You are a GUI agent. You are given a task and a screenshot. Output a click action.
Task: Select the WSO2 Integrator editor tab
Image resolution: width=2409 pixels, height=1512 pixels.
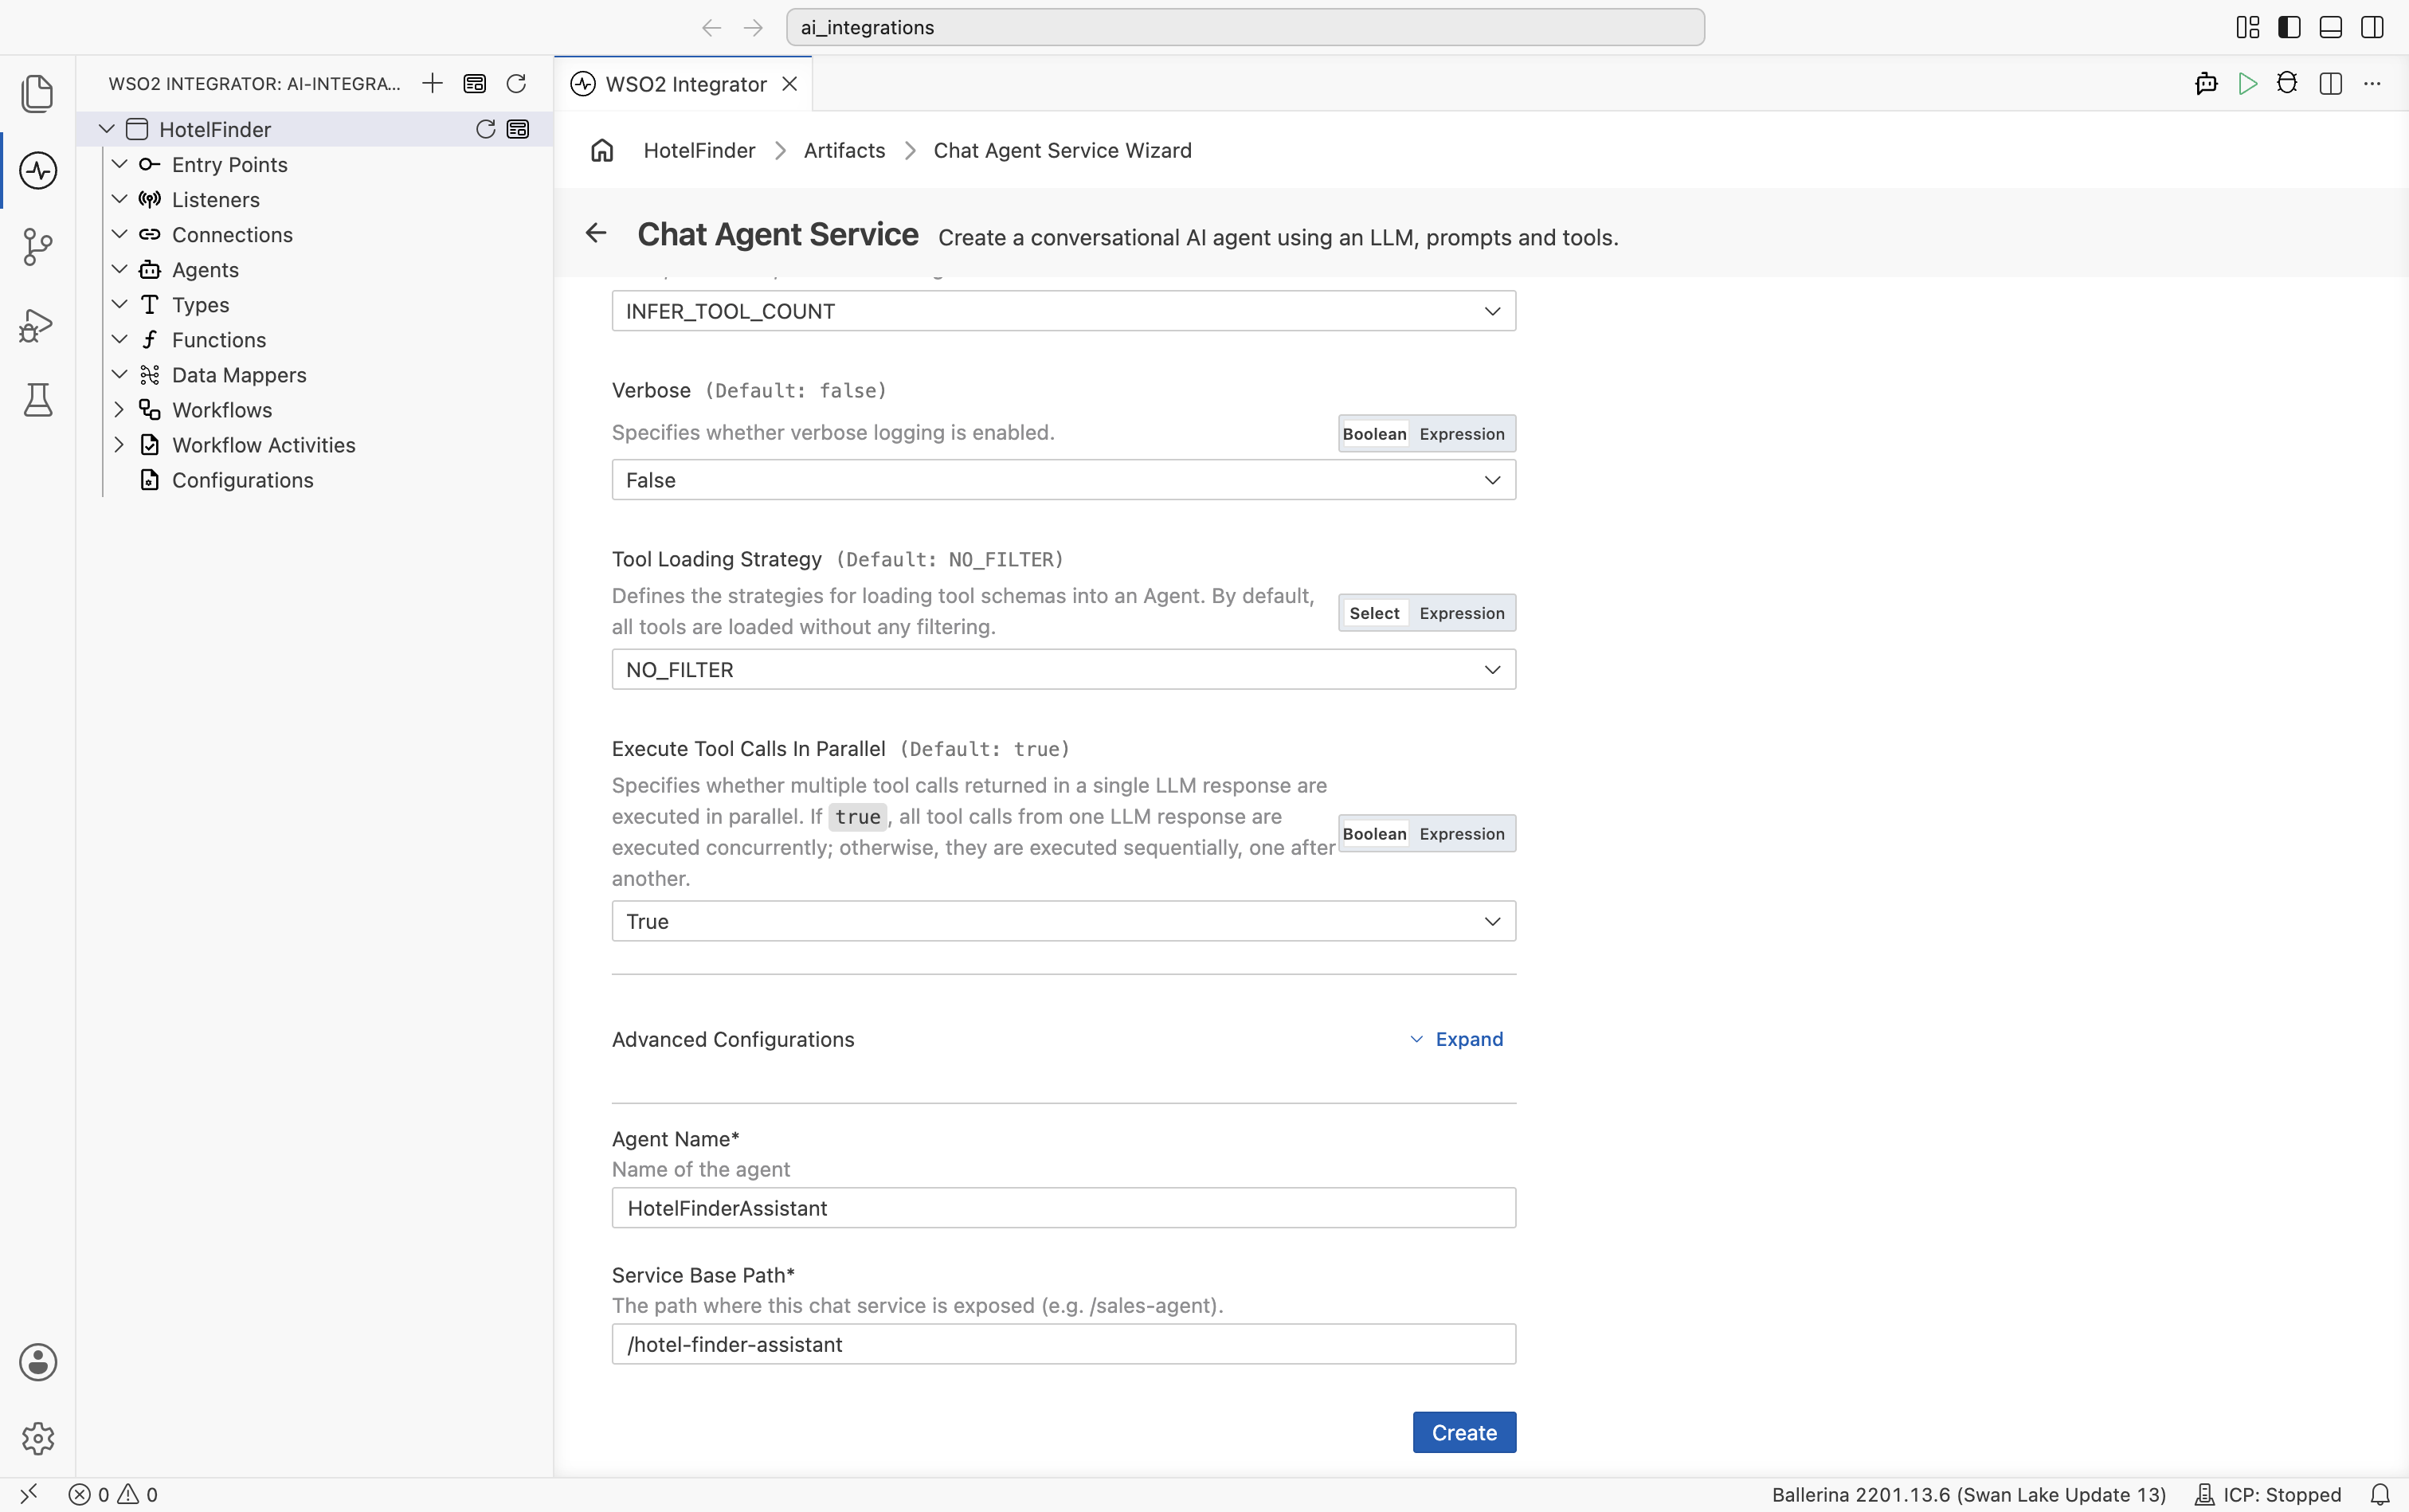(x=684, y=84)
